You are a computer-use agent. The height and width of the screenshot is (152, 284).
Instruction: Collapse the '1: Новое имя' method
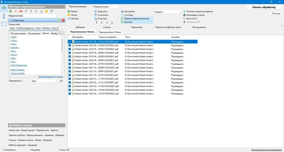10,21
